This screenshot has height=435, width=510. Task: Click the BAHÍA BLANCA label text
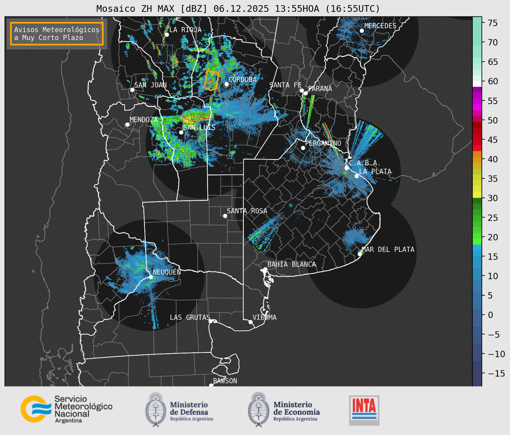click(x=292, y=264)
